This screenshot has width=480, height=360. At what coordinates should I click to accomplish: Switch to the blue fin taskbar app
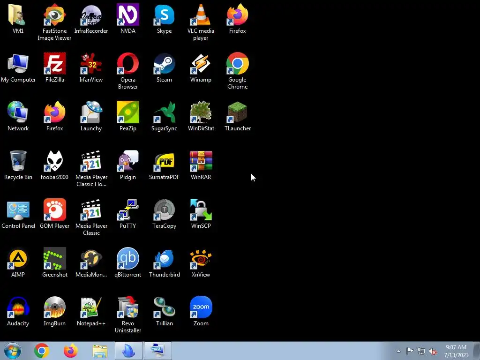pos(129,351)
